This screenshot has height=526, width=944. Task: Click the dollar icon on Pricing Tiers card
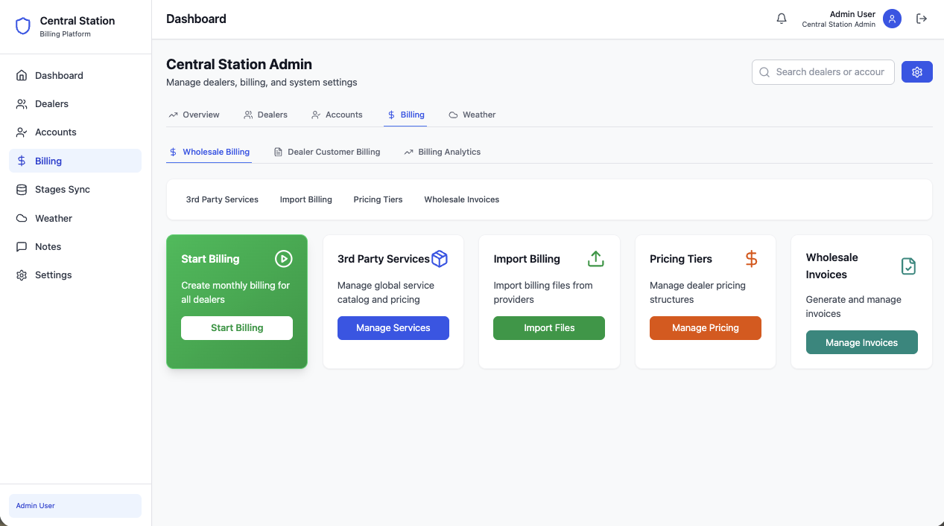tap(751, 258)
